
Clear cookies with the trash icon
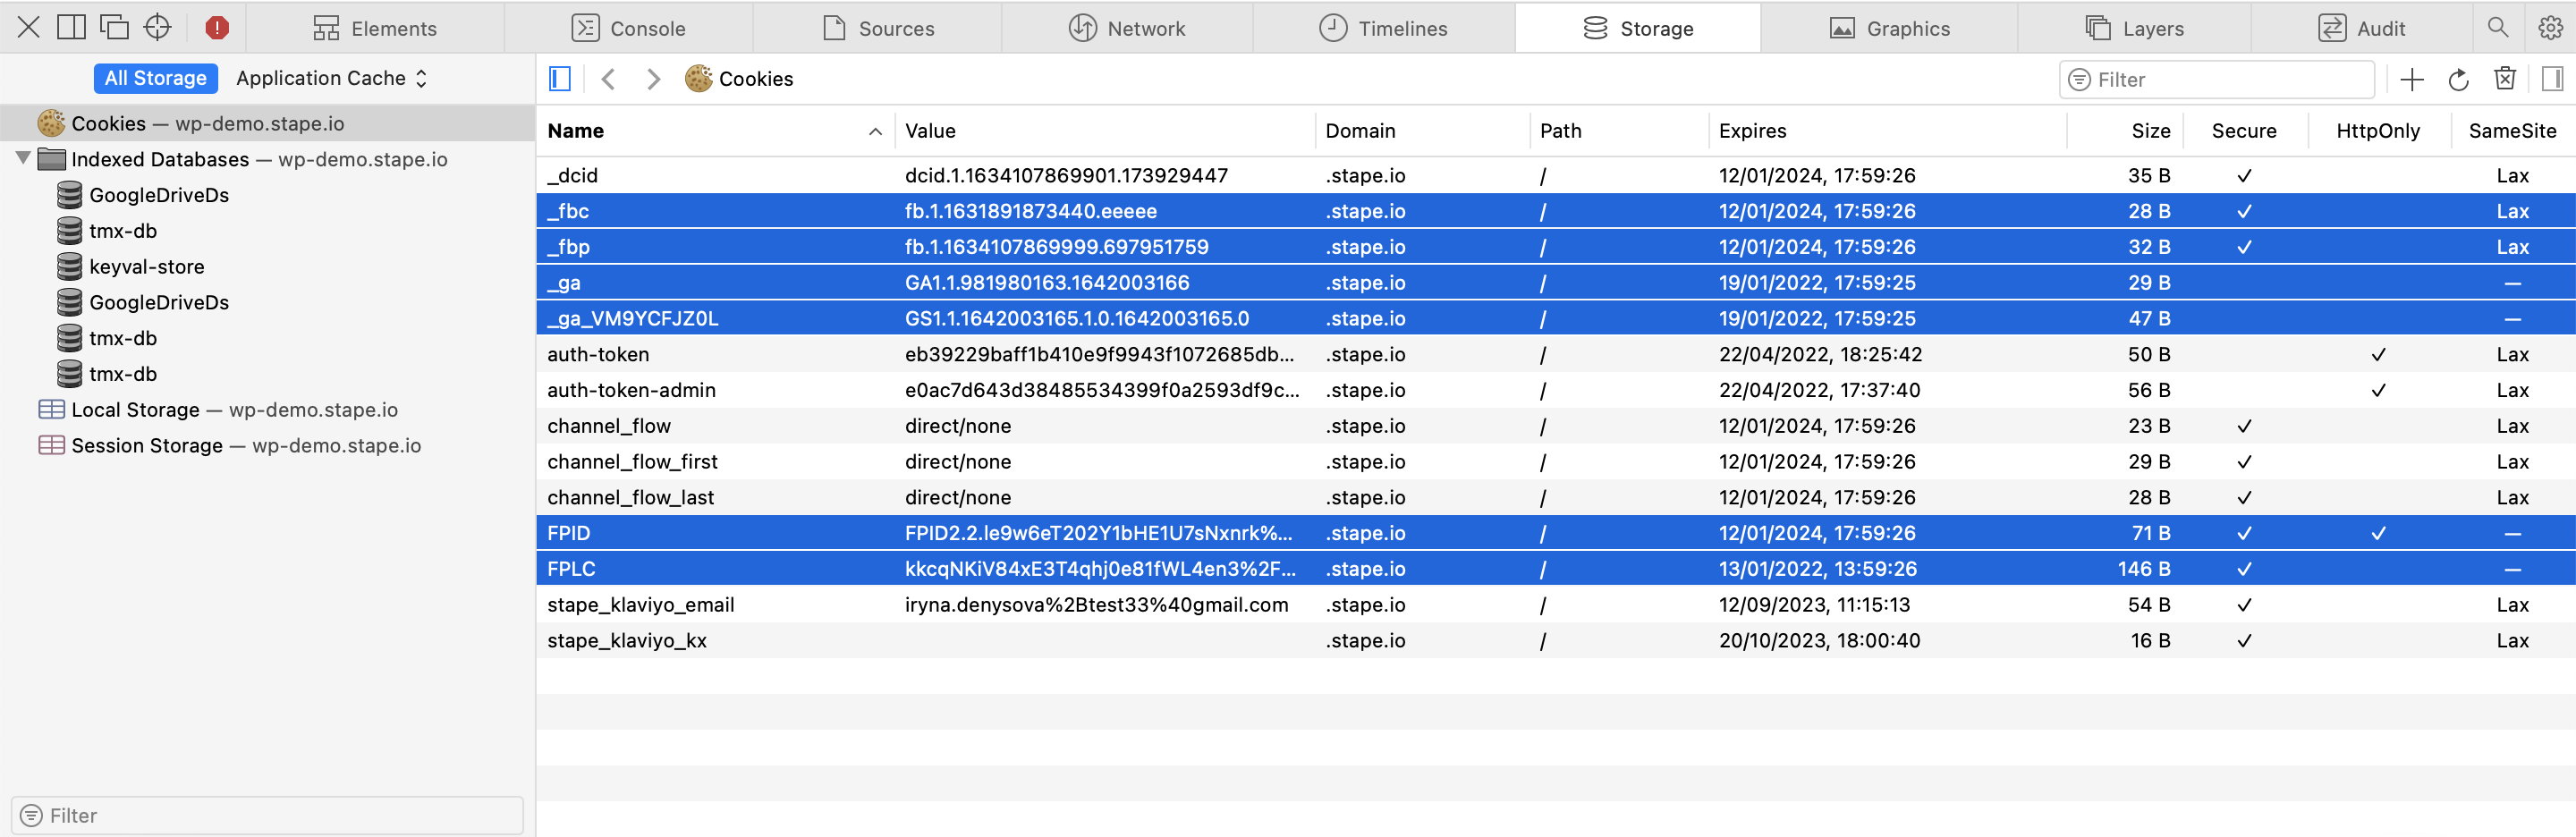(x=2504, y=78)
